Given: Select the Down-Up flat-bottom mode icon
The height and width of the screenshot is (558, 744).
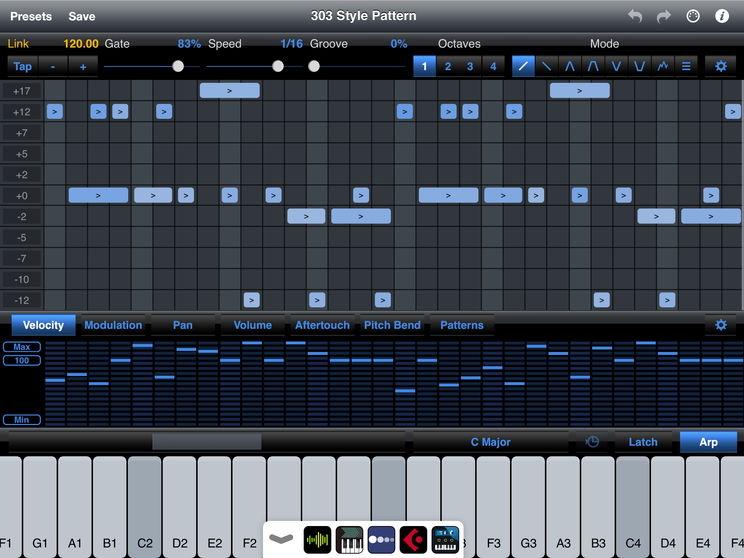Looking at the screenshot, I should [639, 66].
